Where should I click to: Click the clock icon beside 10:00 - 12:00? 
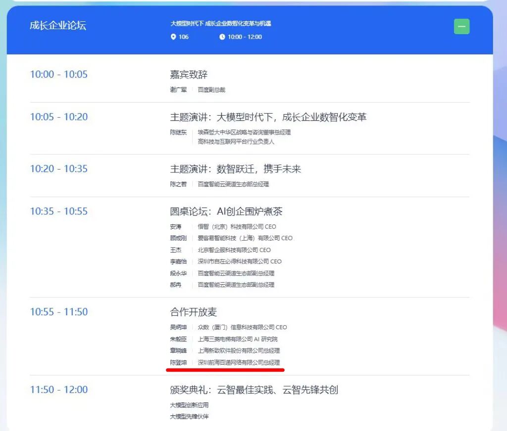(222, 37)
